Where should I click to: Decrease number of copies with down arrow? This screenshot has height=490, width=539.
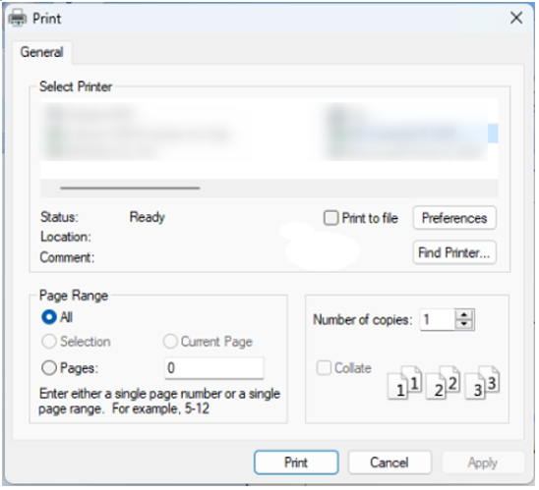tap(464, 325)
